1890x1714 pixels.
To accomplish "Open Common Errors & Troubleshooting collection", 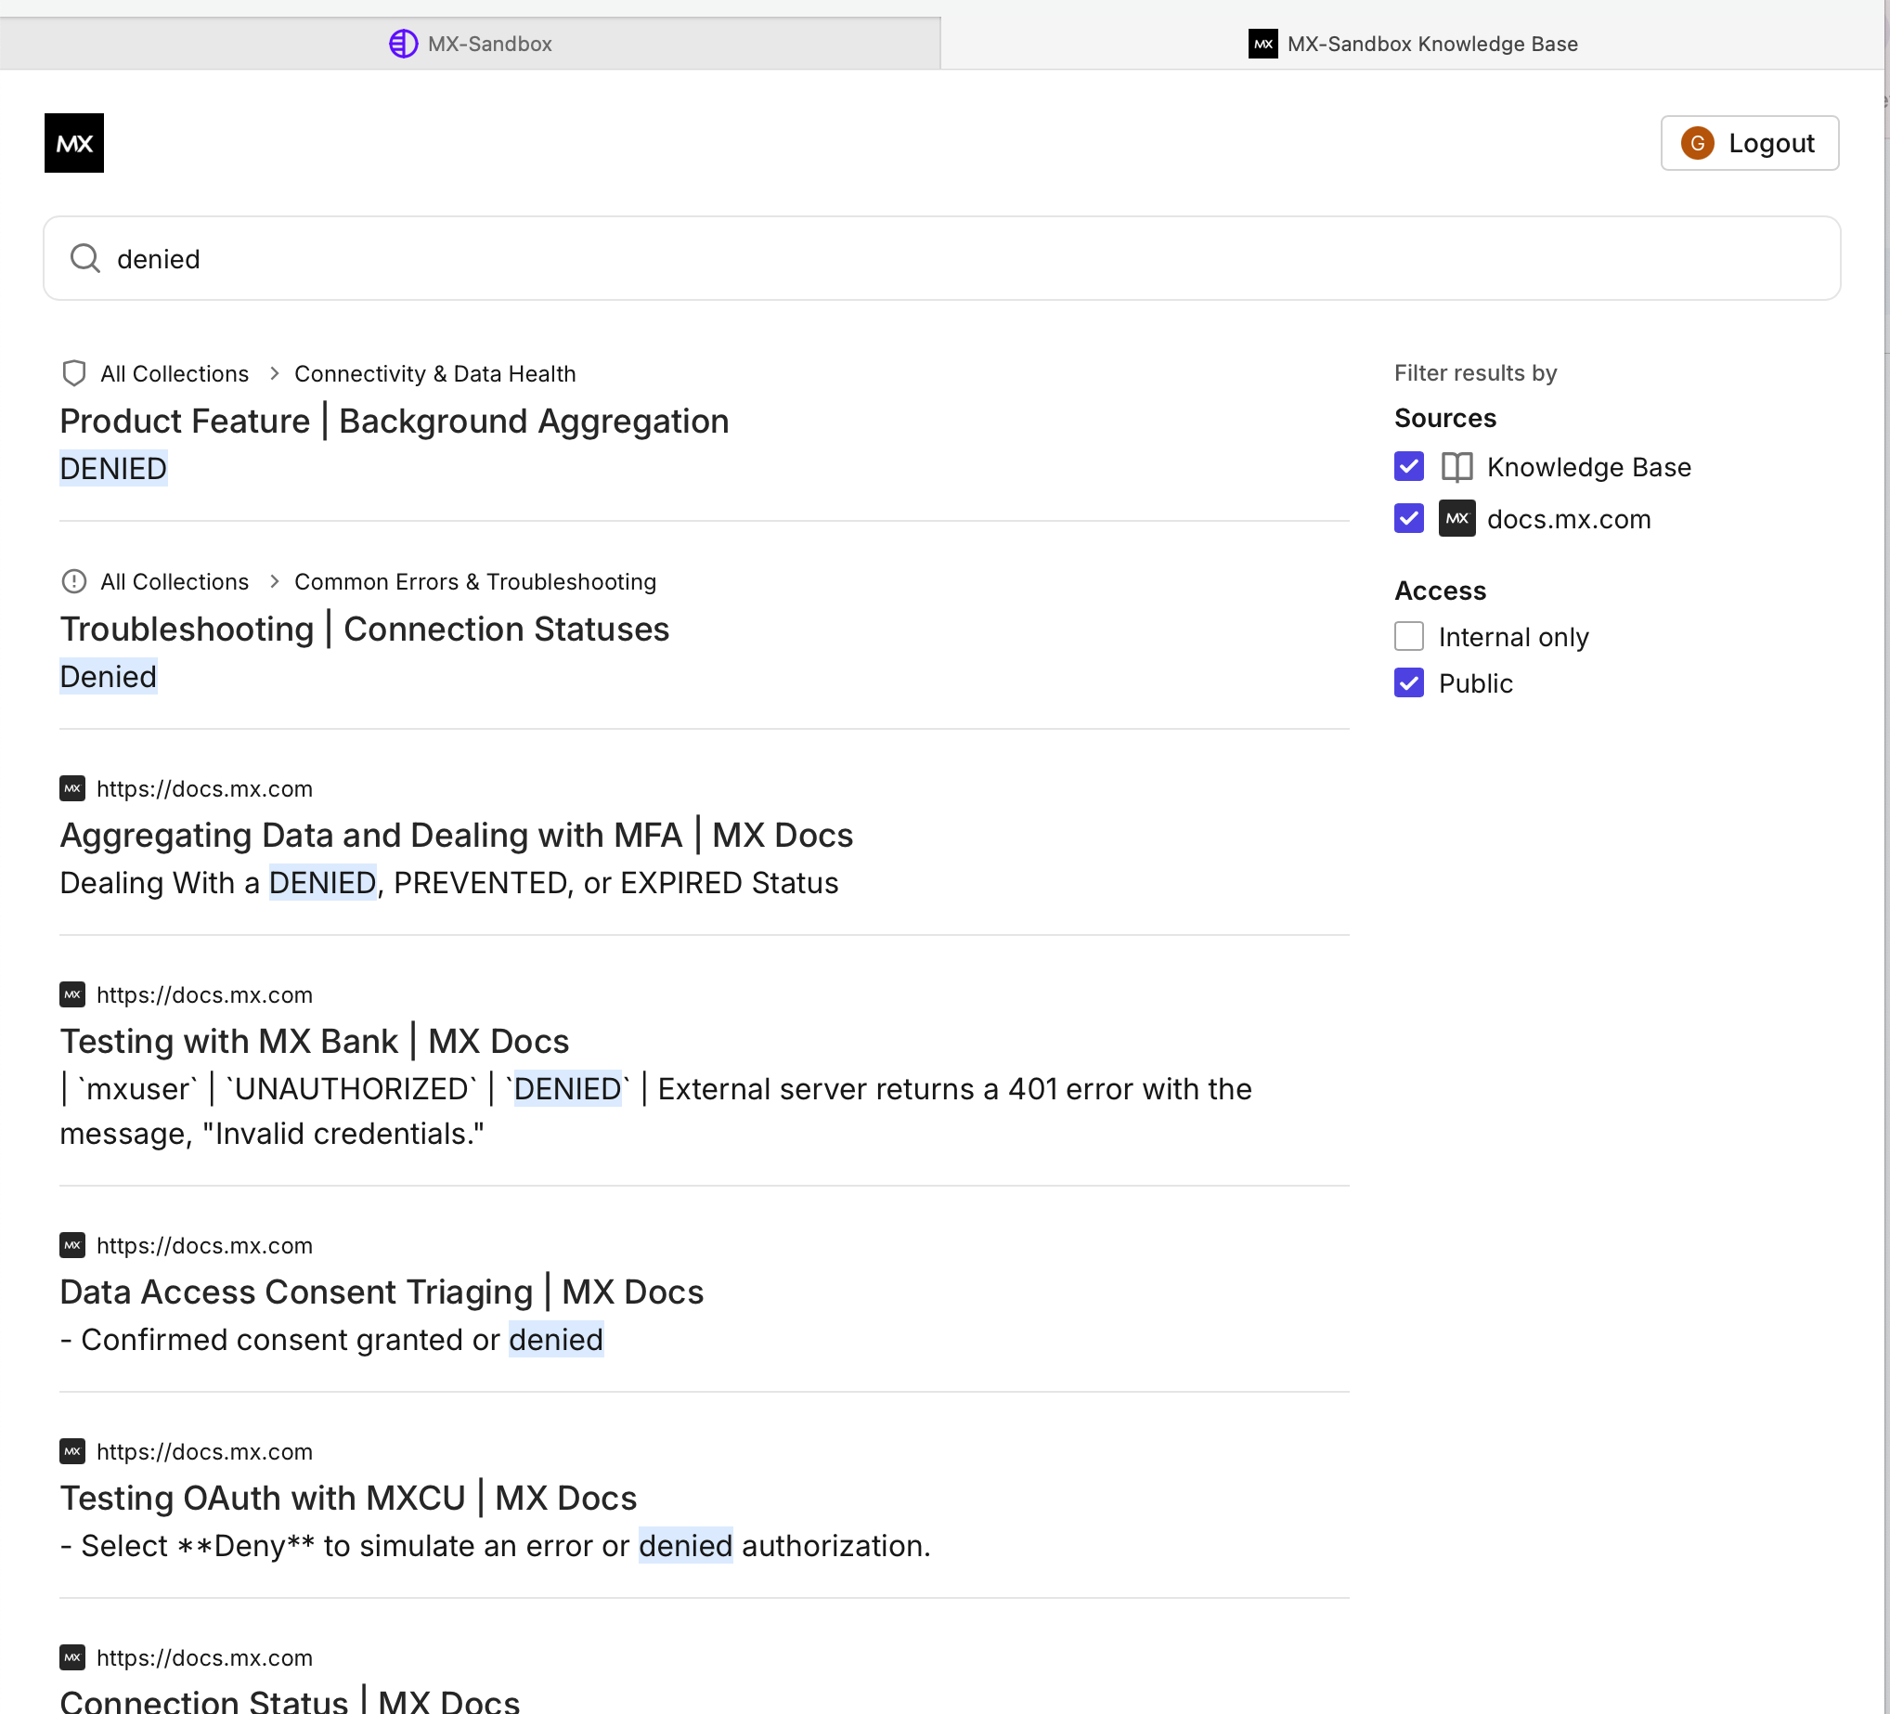I will click(475, 581).
